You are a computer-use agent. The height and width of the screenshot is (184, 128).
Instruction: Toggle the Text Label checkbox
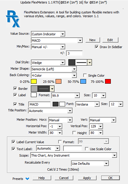[13, 149]
